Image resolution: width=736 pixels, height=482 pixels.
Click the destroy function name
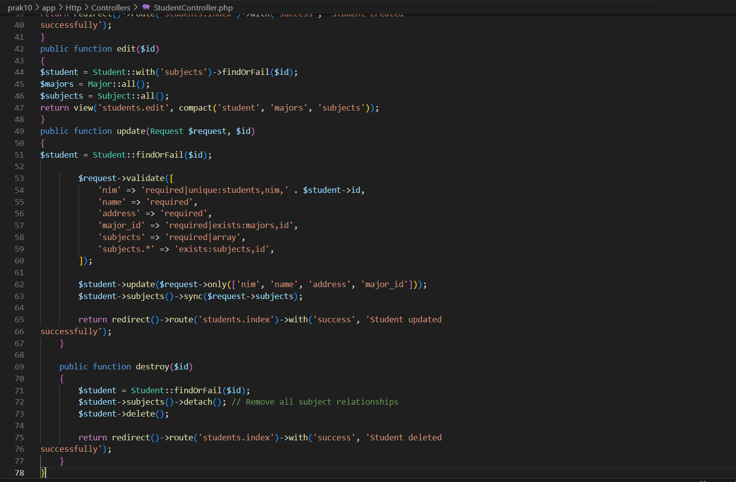pos(152,366)
